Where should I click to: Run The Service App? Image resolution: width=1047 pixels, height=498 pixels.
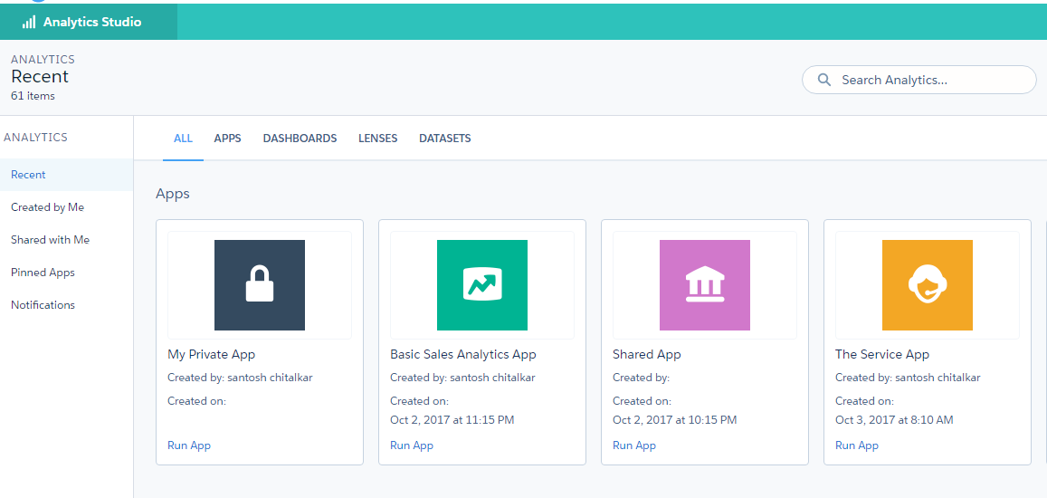coord(857,445)
